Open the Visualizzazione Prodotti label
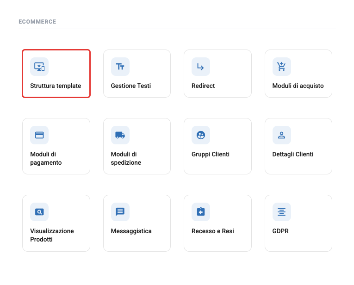The height and width of the screenshot is (285, 354). pyautogui.click(x=52, y=235)
